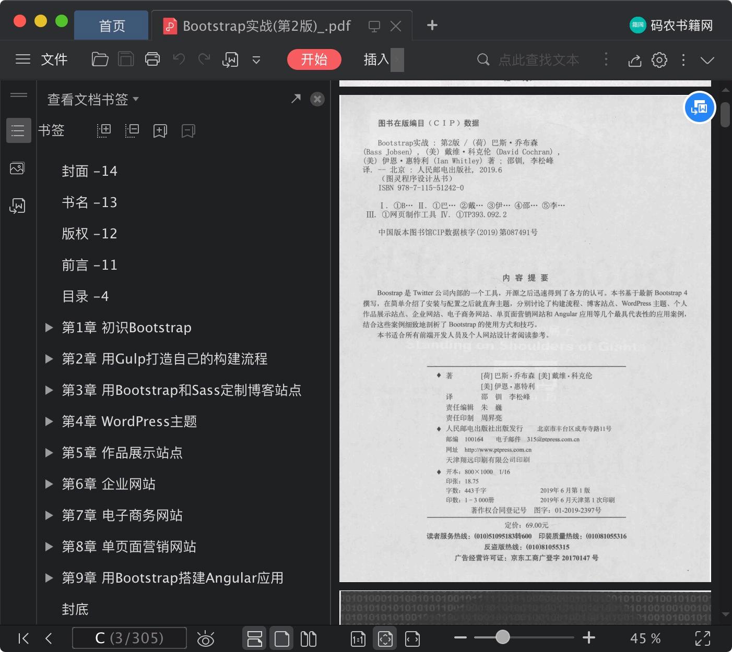The height and width of the screenshot is (652, 732).
Task: Click the page number input field
Action: (129, 638)
